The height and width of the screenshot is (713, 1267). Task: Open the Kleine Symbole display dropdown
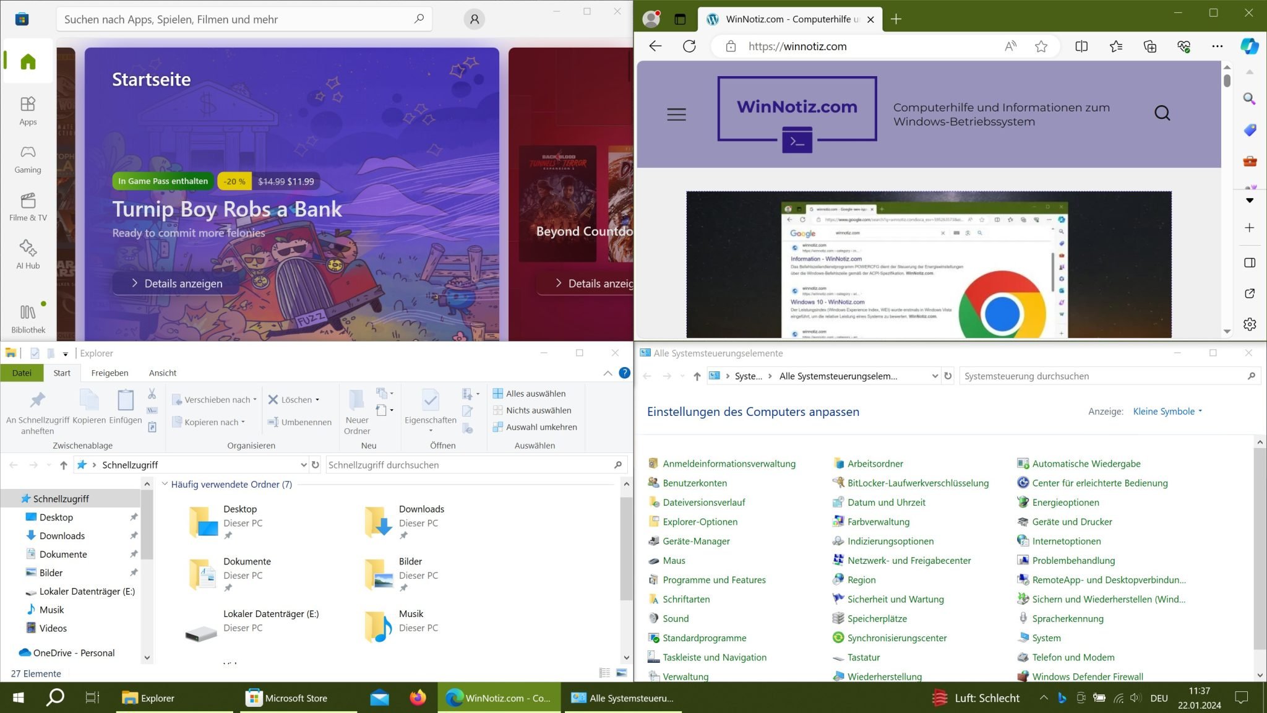click(1167, 411)
